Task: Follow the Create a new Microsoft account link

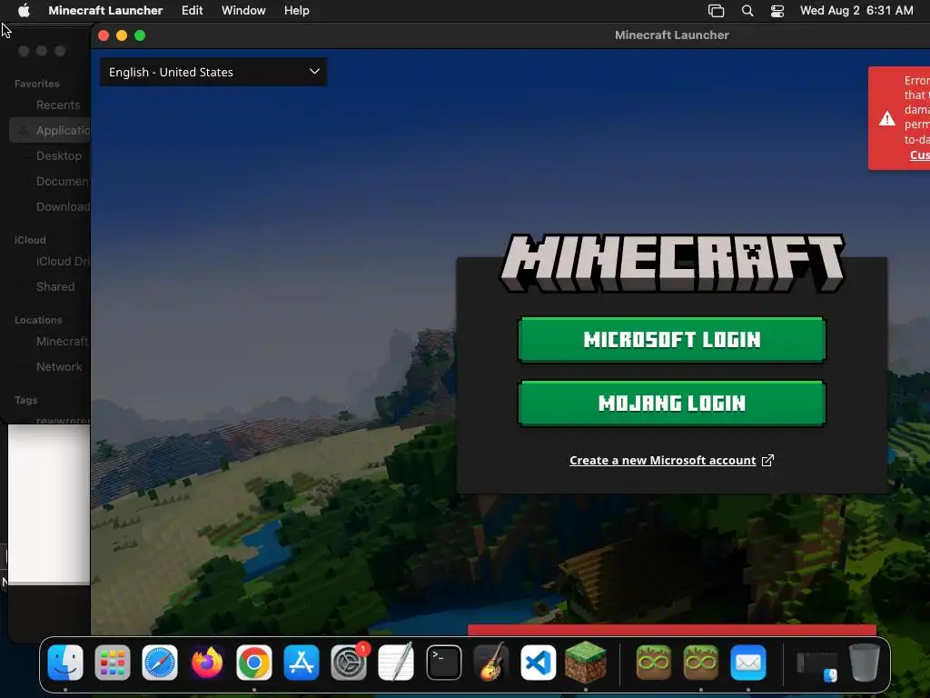Action: pos(662,461)
